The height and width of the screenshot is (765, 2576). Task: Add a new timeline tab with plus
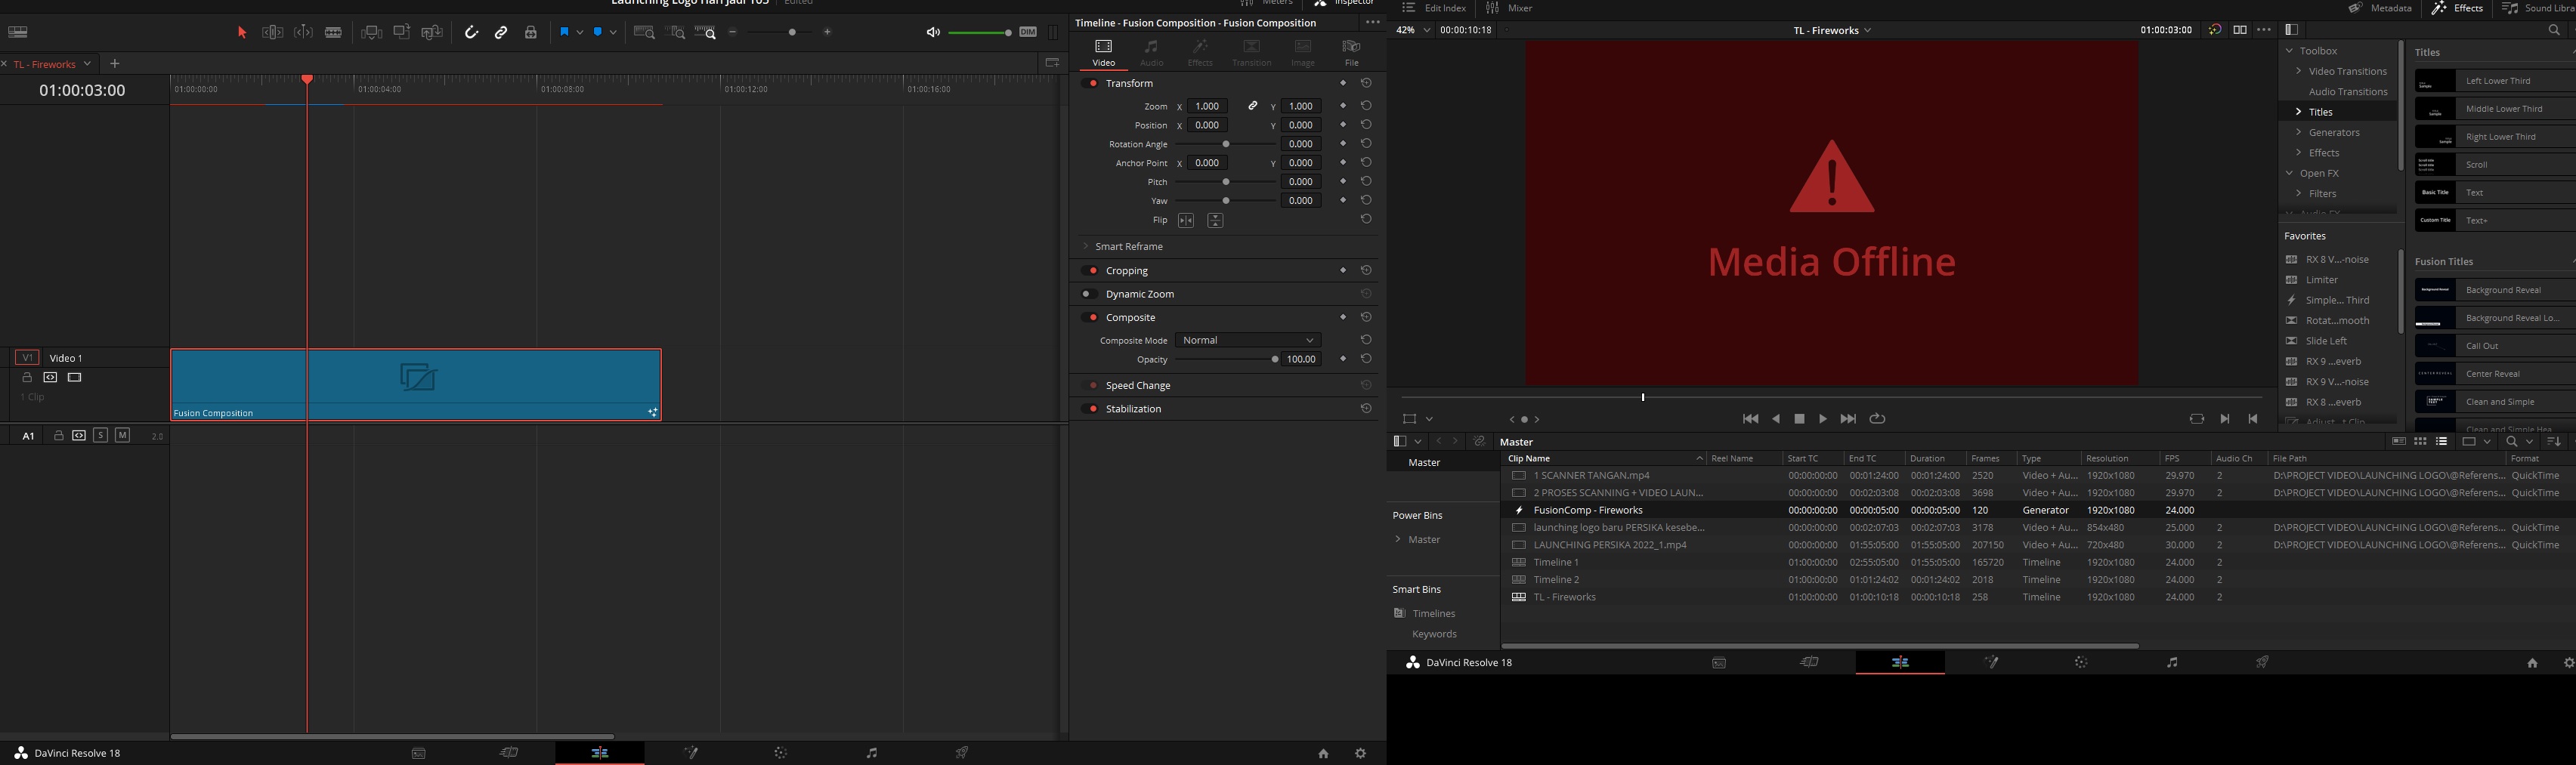(115, 64)
